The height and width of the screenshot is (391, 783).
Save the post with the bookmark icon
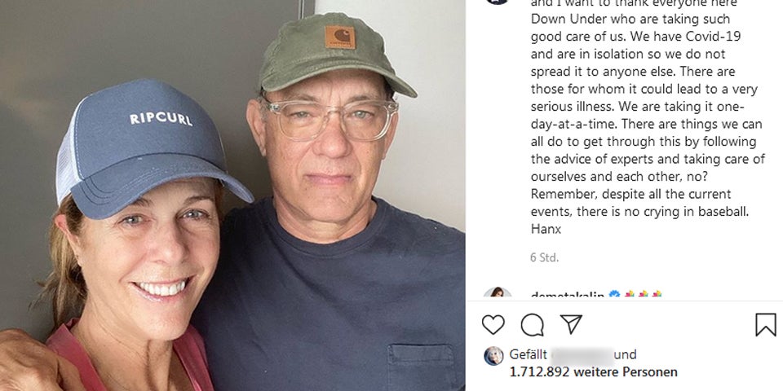(x=765, y=325)
